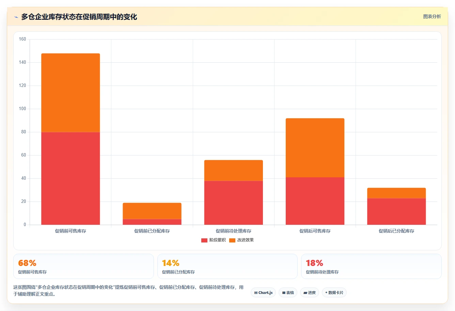Toggle the 改进效果 legend entry
This screenshot has width=455, height=311.
pyautogui.click(x=241, y=240)
